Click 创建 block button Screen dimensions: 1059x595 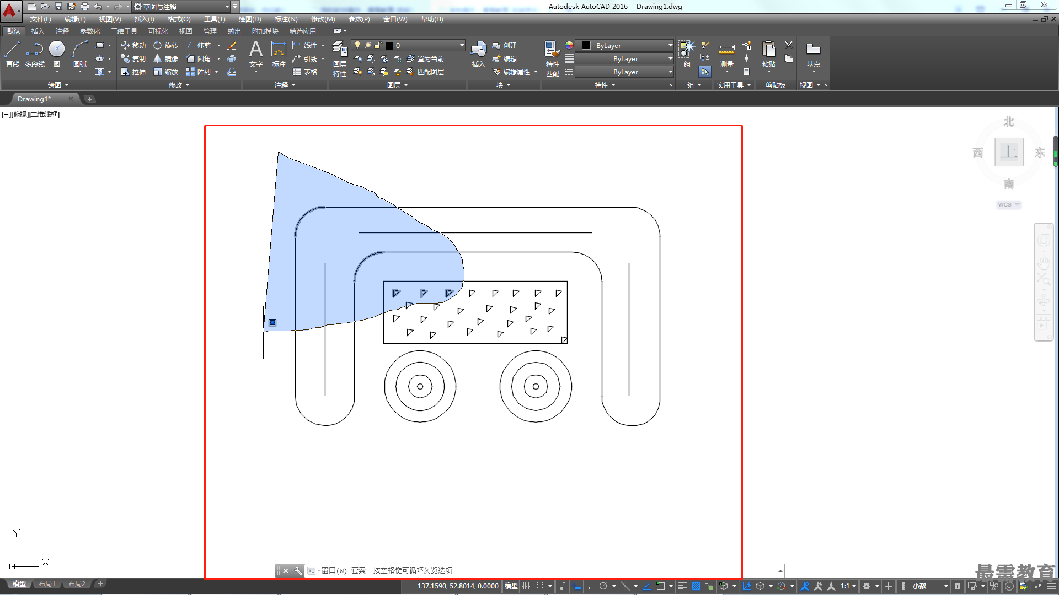(505, 45)
